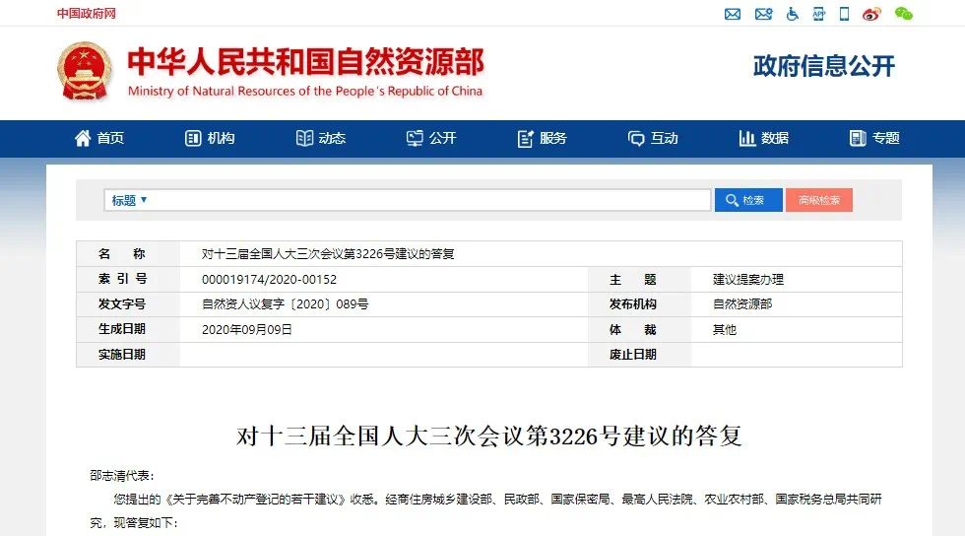This screenshot has width=965, height=536.
Task: Click the 废止日期 label cell
Action: point(639,355)
